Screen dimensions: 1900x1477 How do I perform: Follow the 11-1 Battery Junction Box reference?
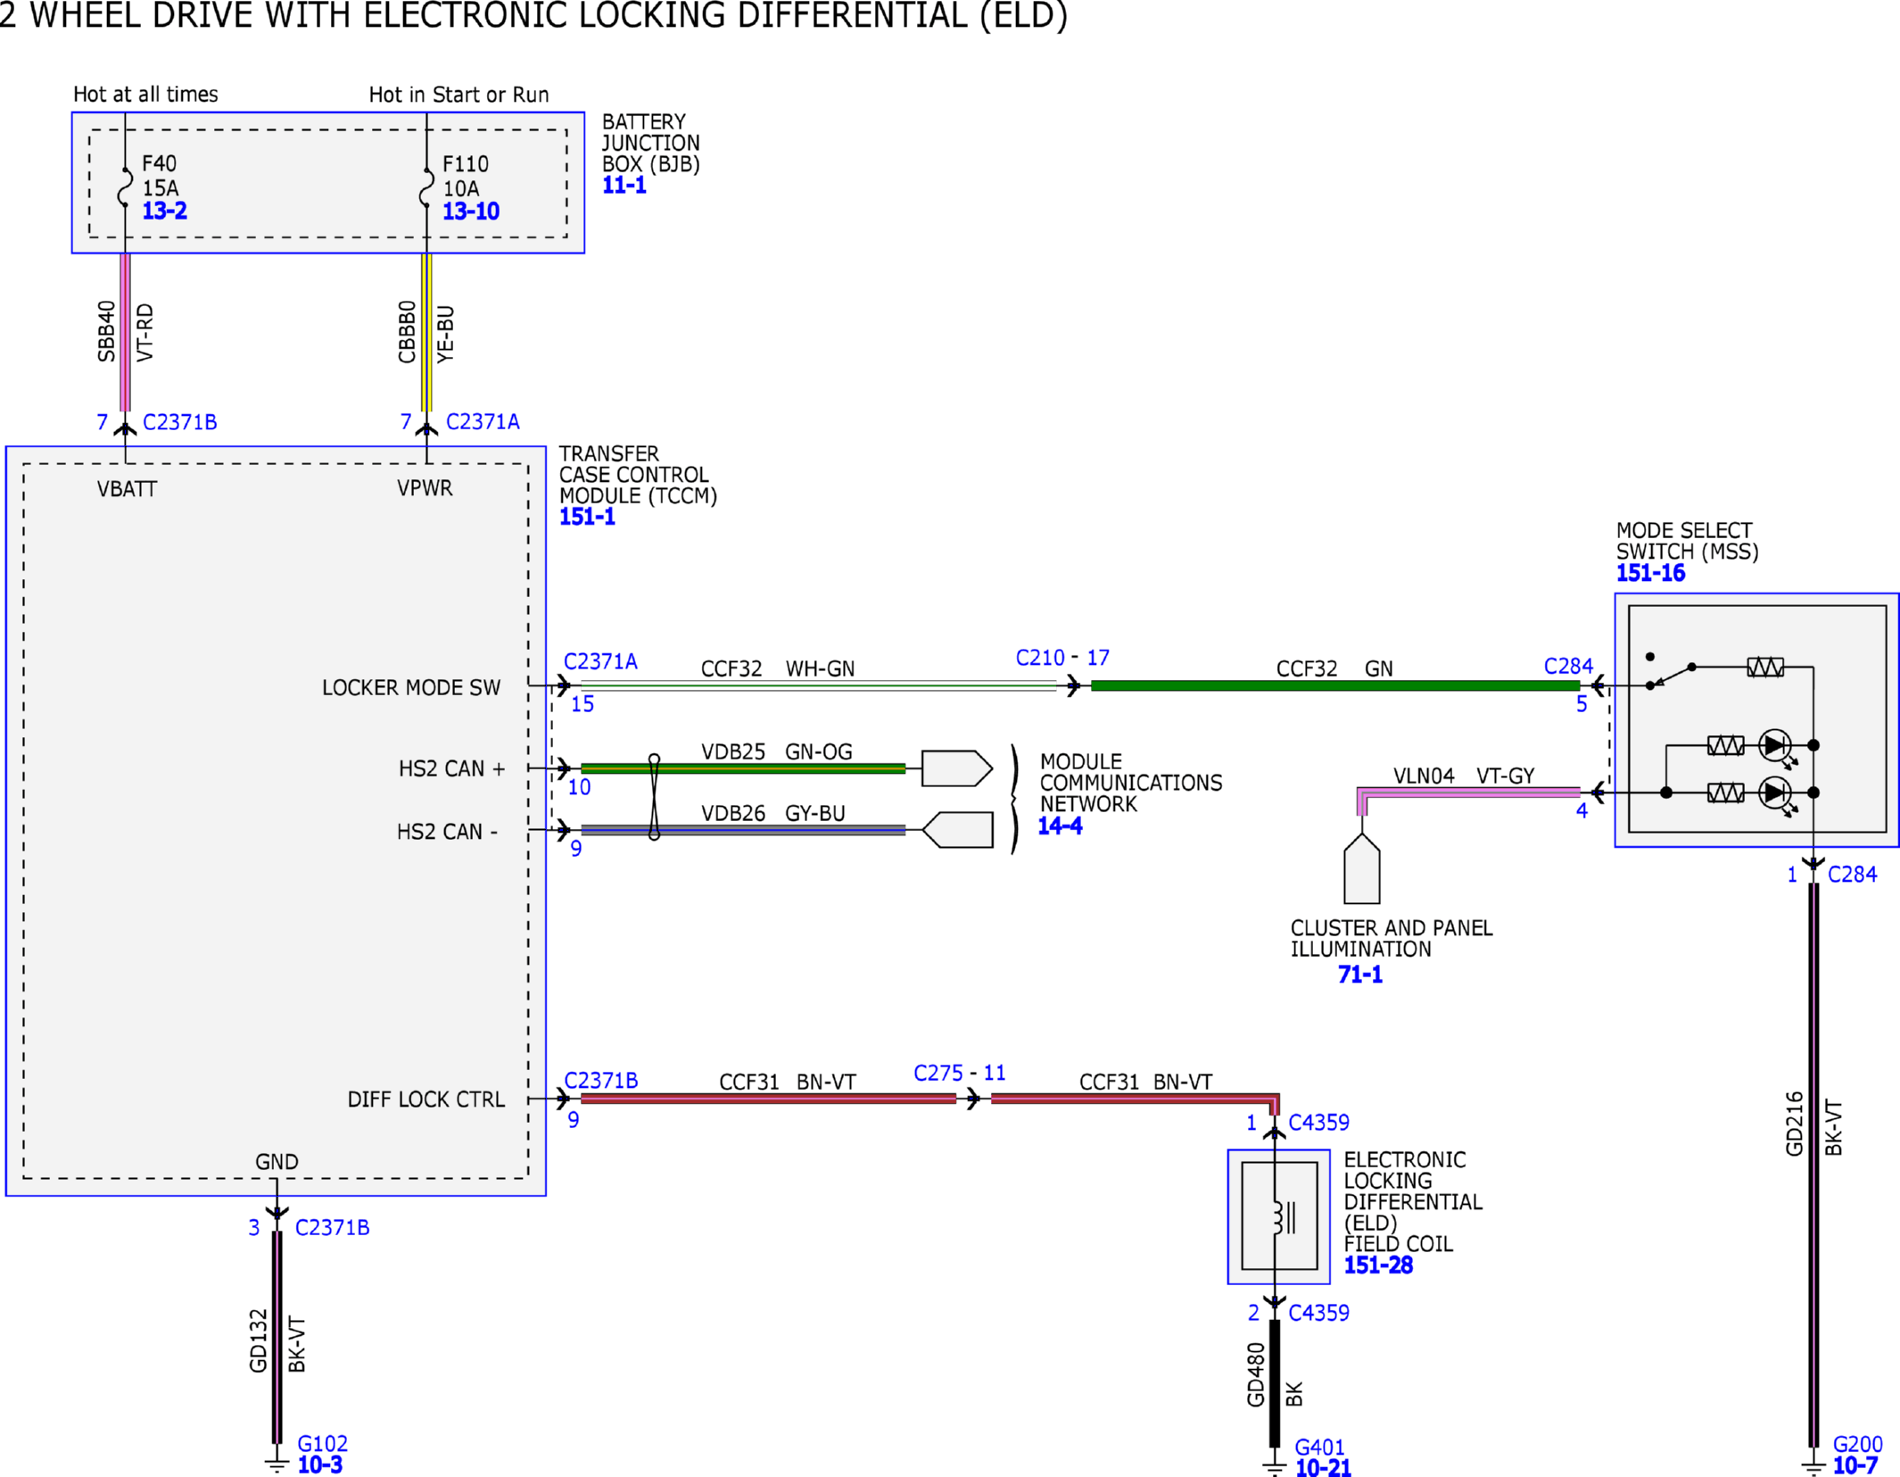click(x=624, y=186)
